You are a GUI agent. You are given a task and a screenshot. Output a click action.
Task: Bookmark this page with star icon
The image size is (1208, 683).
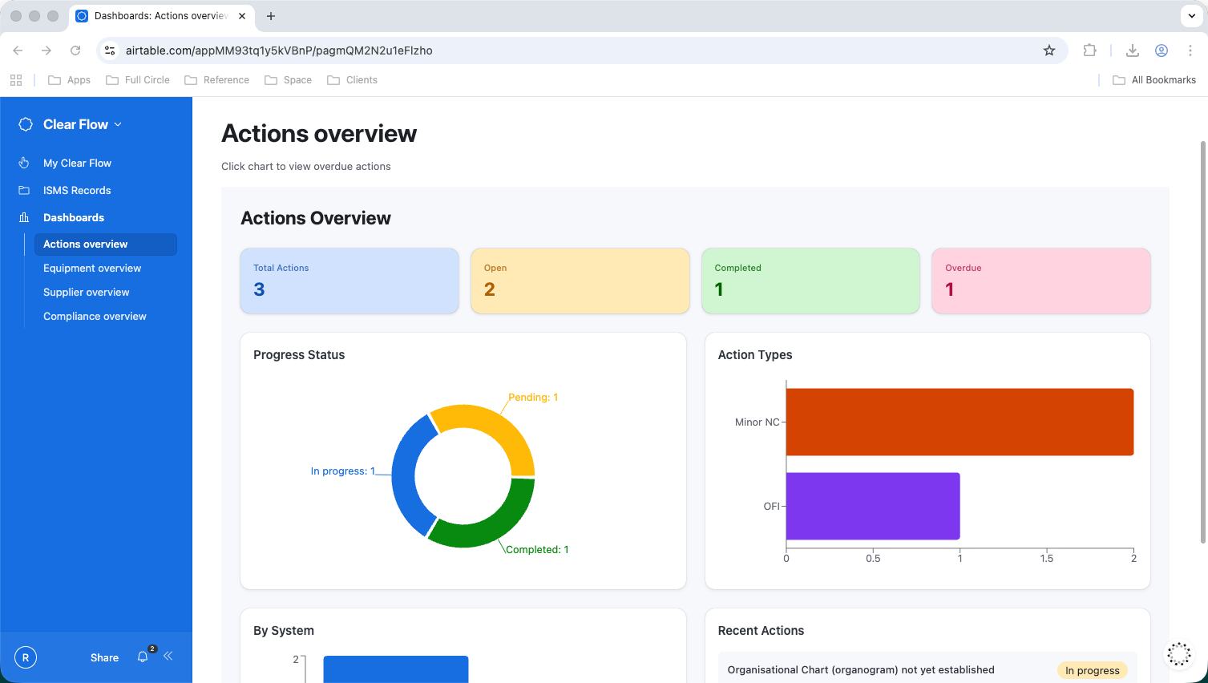tap(1049, 51)
